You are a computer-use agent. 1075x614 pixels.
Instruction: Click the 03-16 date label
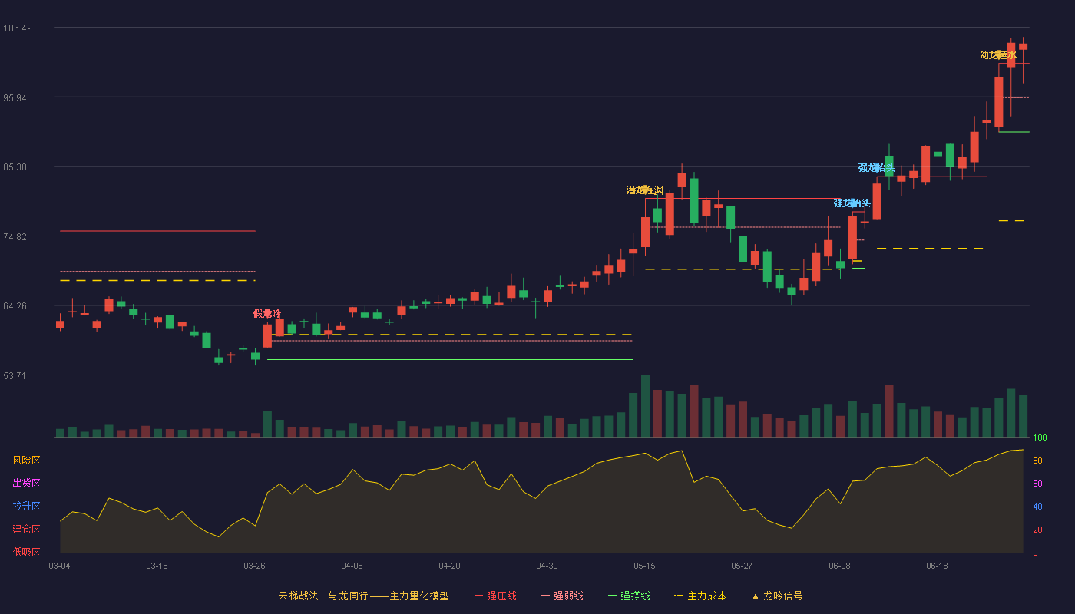[157, 566]
